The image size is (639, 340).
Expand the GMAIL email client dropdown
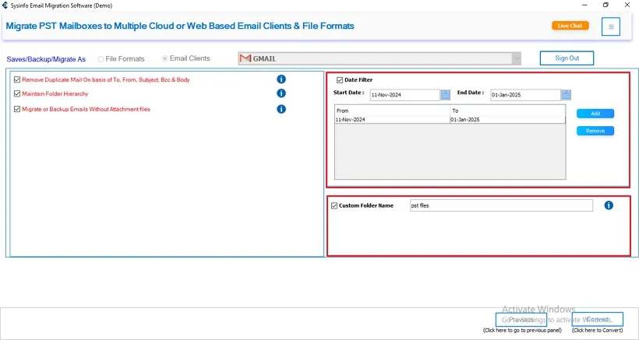[516, 58]
